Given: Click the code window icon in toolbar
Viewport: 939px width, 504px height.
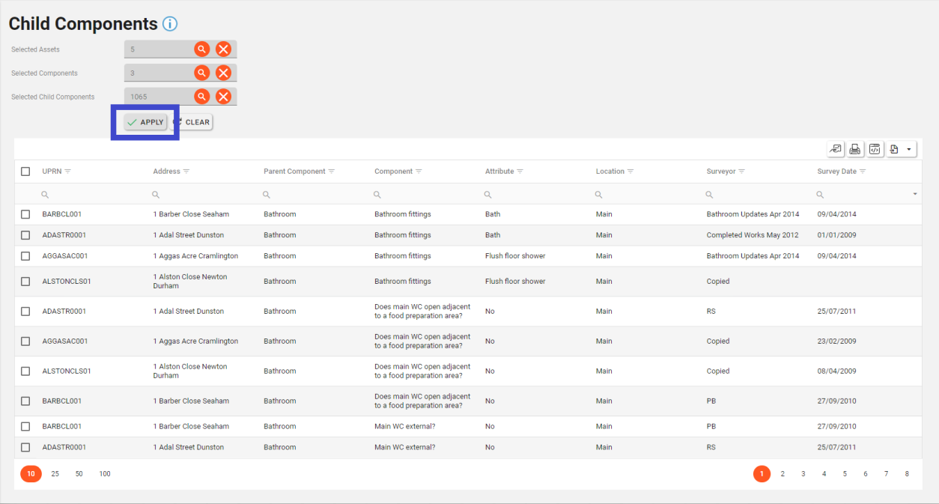Looking at the screenshot, I should coord(874,150).
